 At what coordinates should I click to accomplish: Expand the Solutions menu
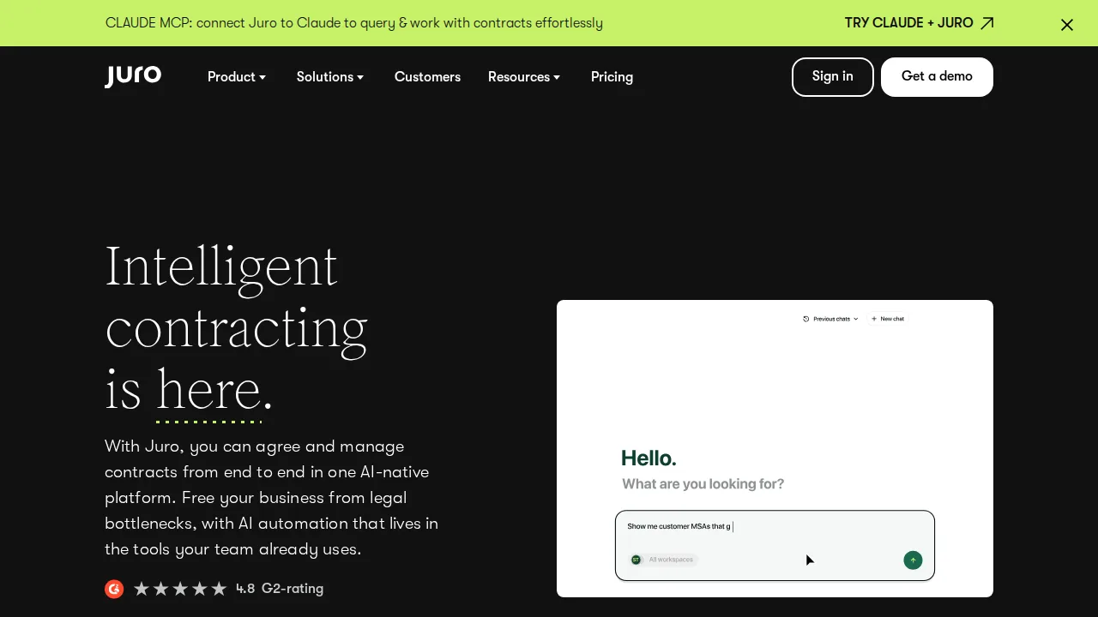point(330,77)
